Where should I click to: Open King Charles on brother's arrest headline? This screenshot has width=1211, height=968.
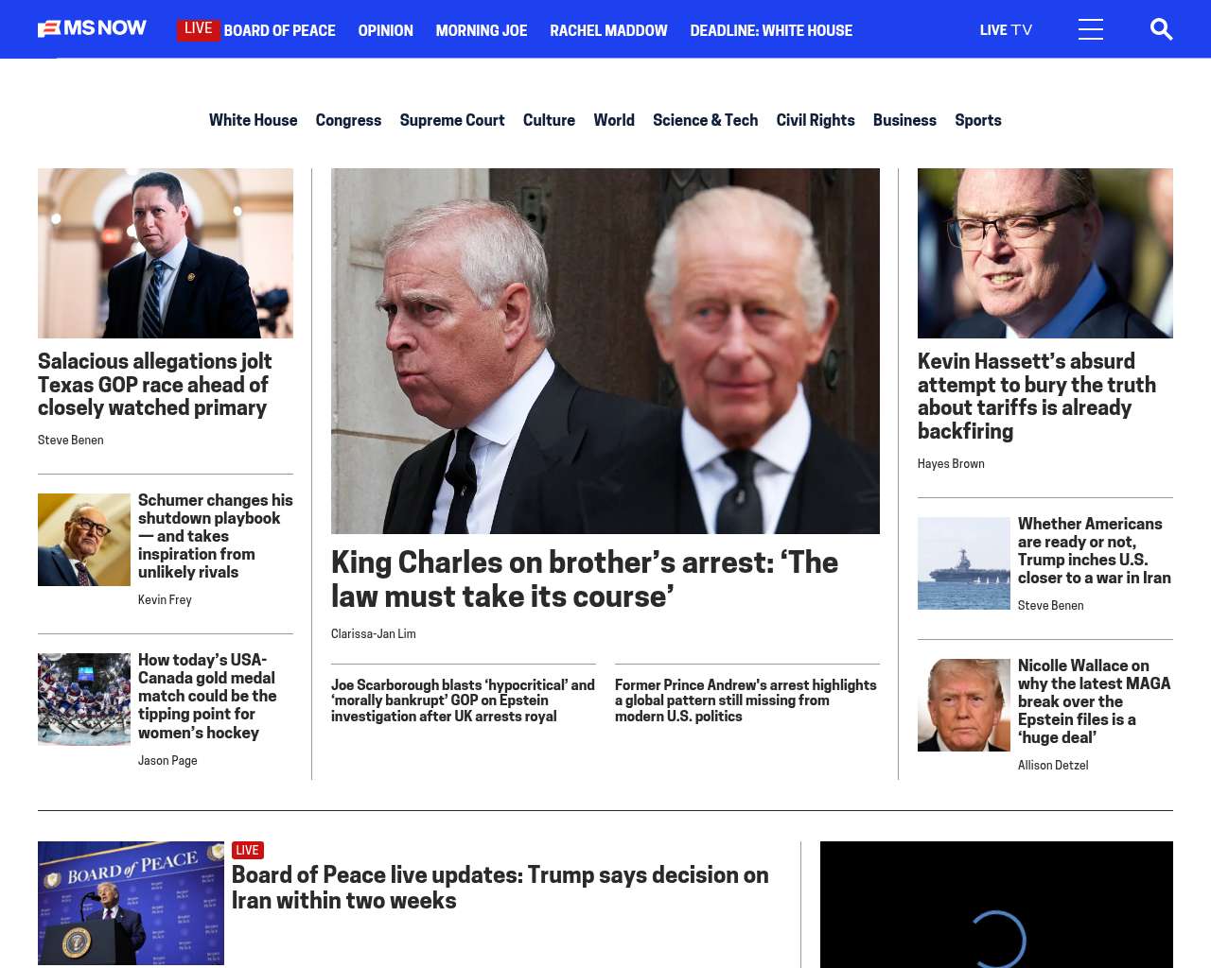pos(585,579)
